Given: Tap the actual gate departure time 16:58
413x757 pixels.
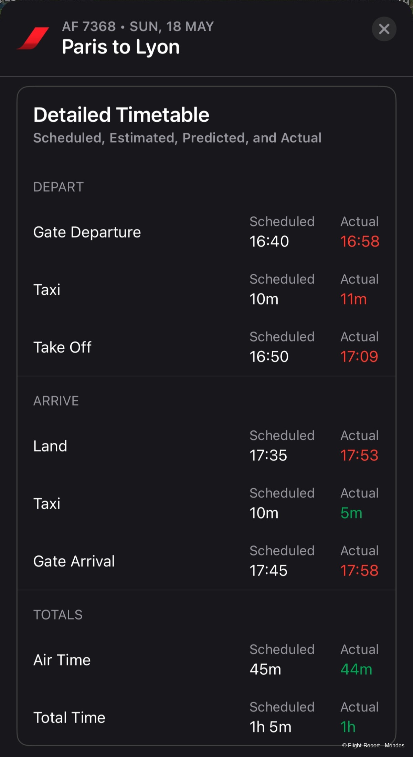Looking at the screenshot, I should pyautogui.click(x=360, y=241).
